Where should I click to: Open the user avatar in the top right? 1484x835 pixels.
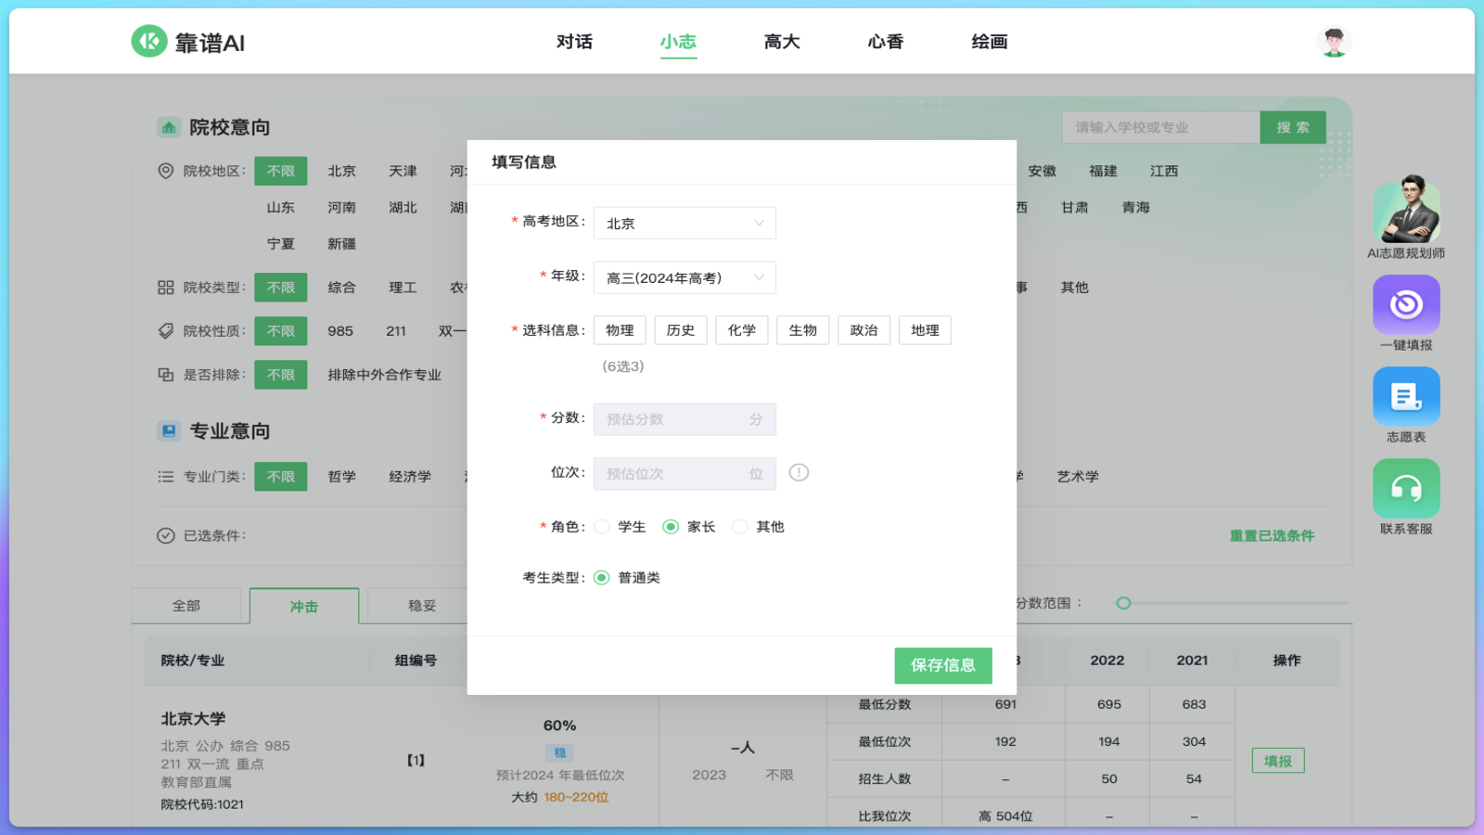[1333, 40]
